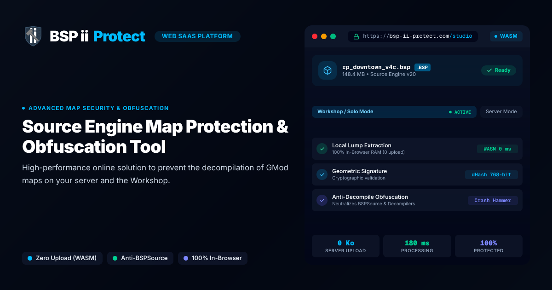This screenshot has height=290, width=552.
Task: Toggle the Geometric Signature checkmark
Action: [322, 174]
